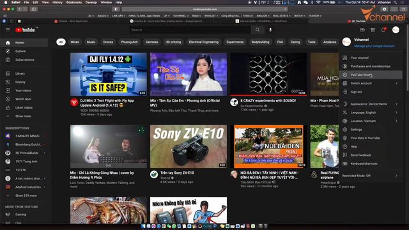This screenshot has height=230, width=409.
Task: Select Sign out in the account menu
Action: pyautogui.click(x=371, y=92)
